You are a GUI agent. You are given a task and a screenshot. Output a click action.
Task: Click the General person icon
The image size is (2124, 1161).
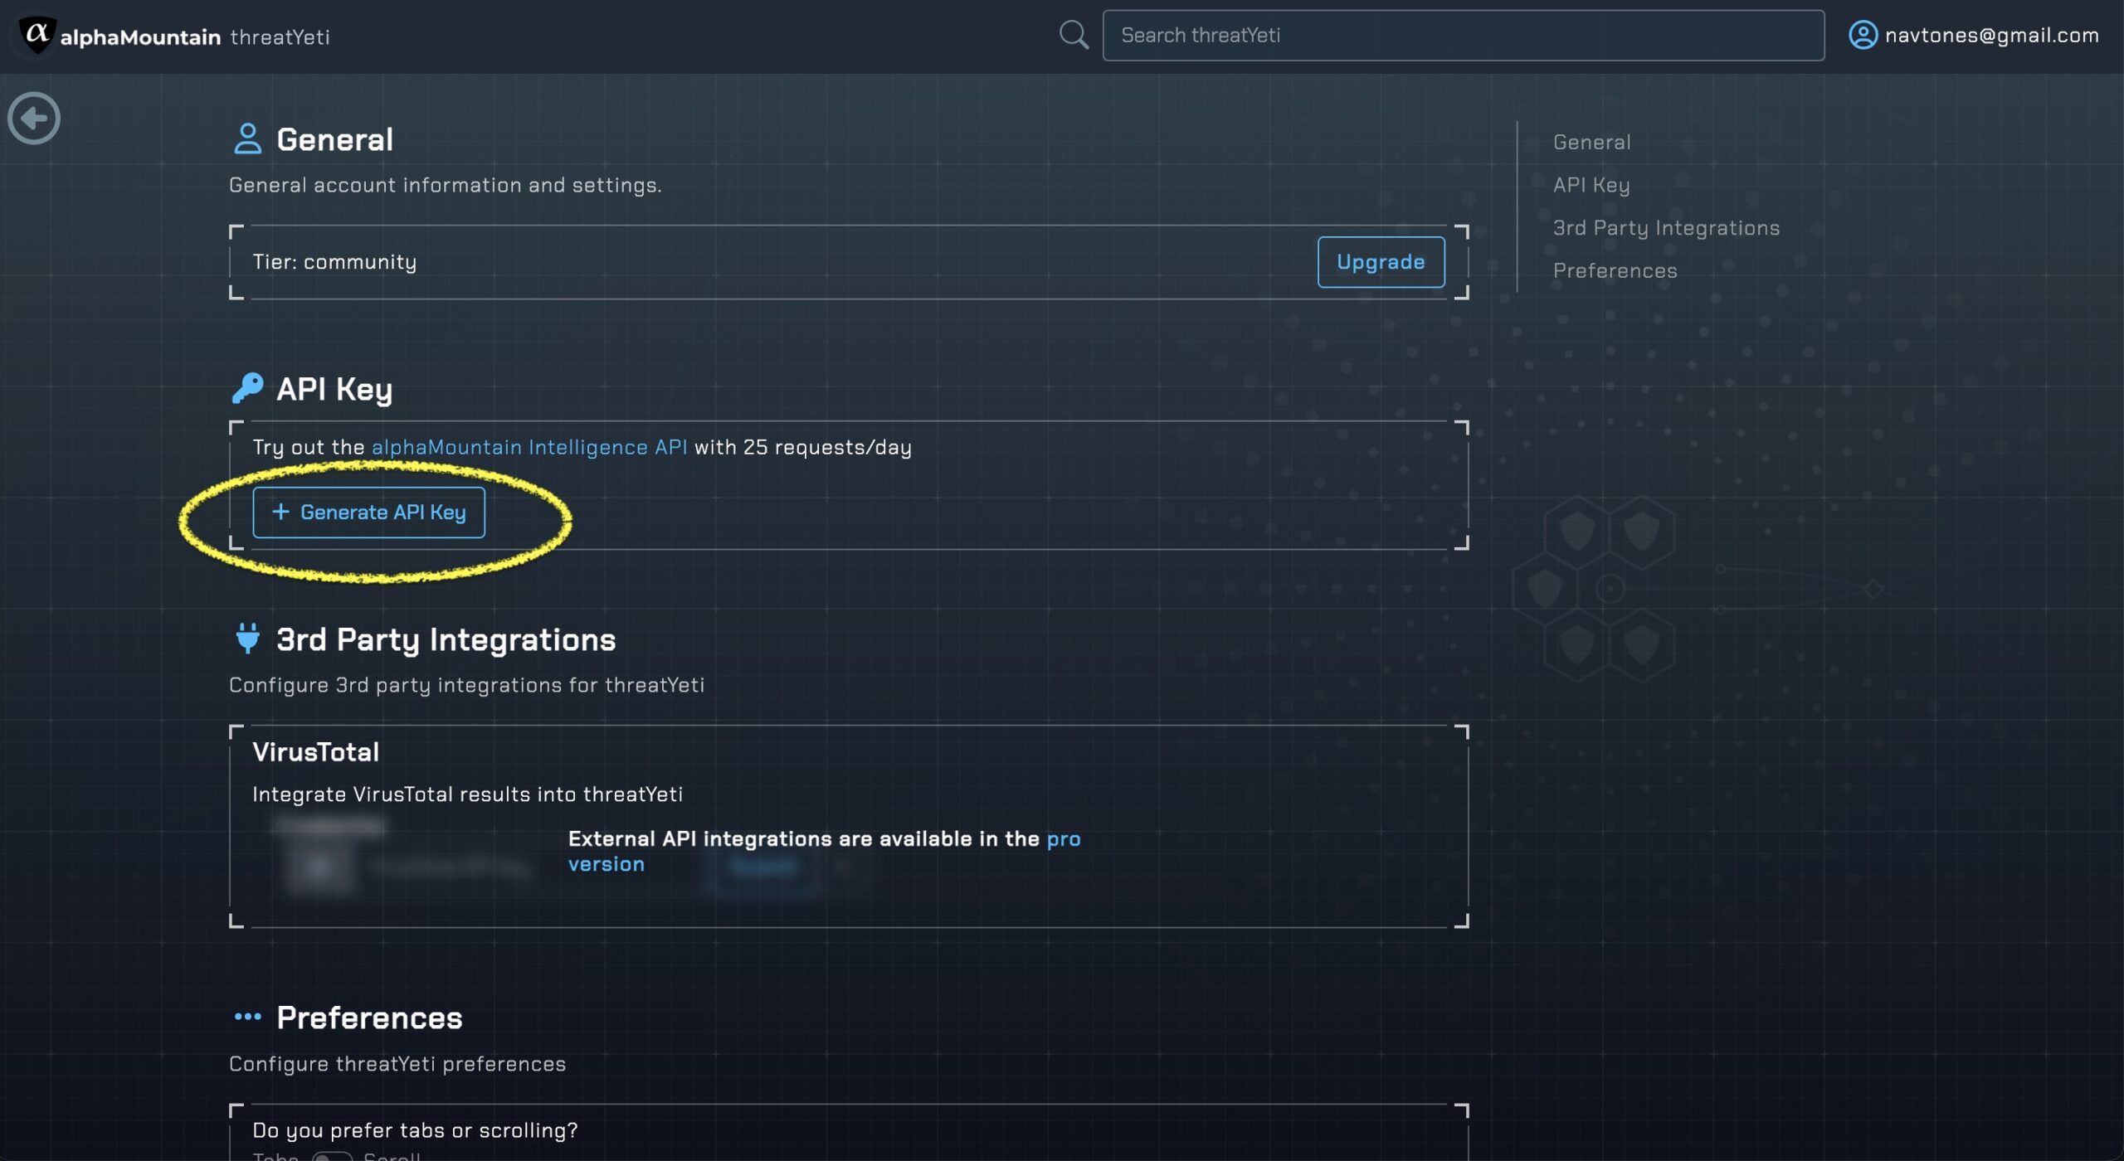pos(247,139)
